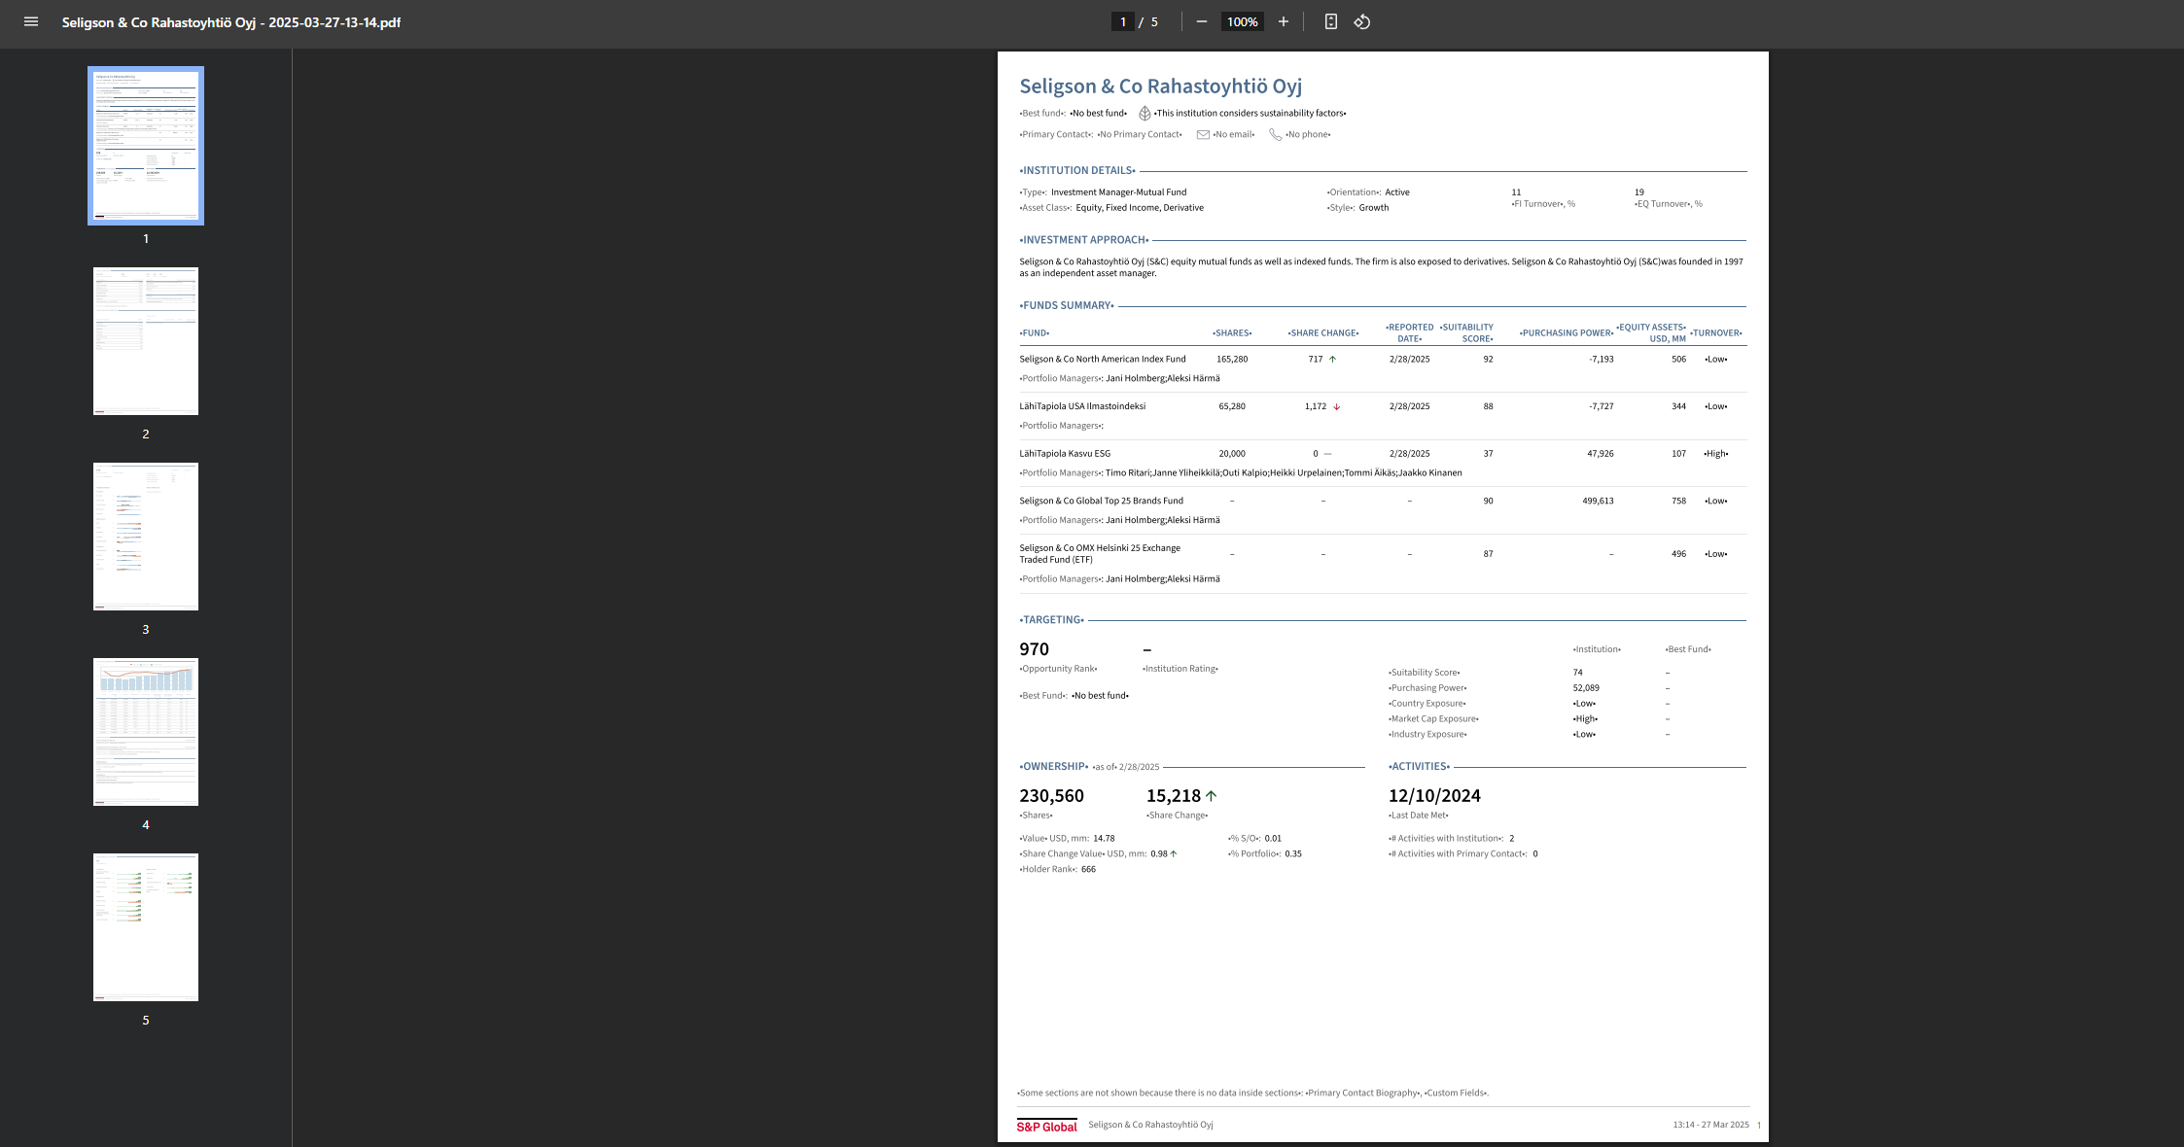The height and width of the screenshot is (1147, 2184).
Task: Click the 100% zoom level field
Action: tap(1242, 21)
